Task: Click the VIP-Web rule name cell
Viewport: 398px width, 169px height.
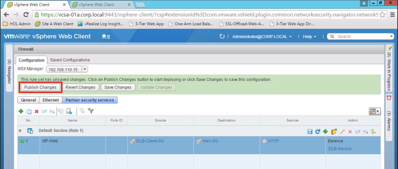Action: pyautogui.click(x=72, y=145)
